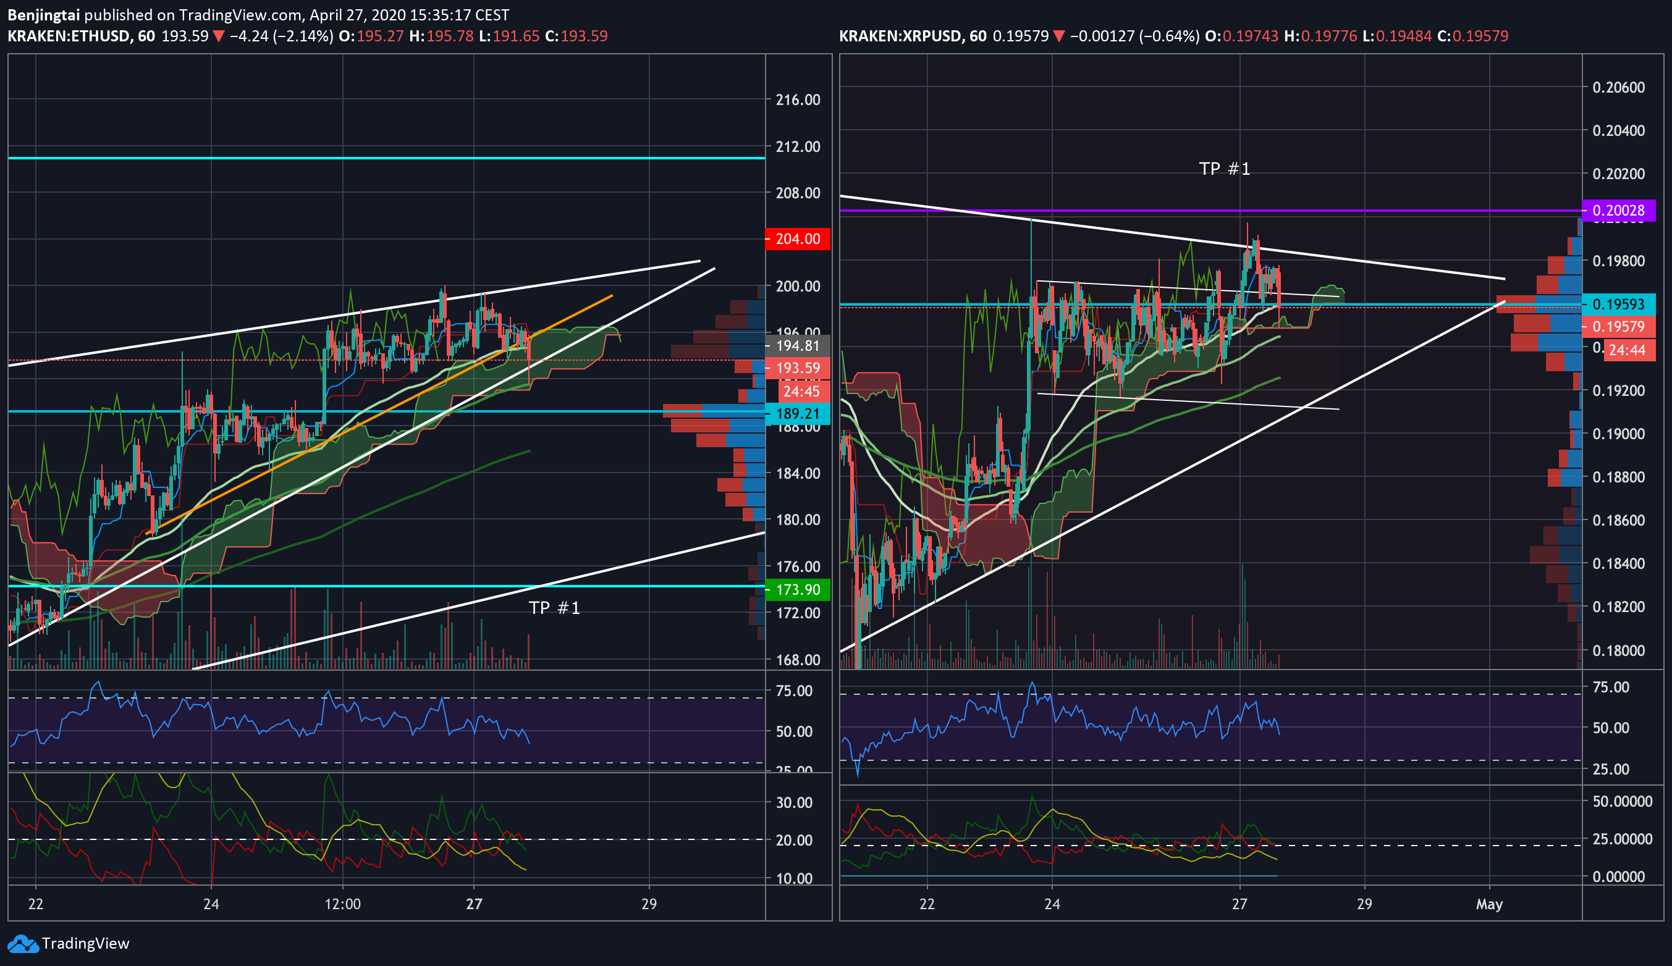Click the XRP low value 0.19484

pyautogui.click(x=1404, y=36)
